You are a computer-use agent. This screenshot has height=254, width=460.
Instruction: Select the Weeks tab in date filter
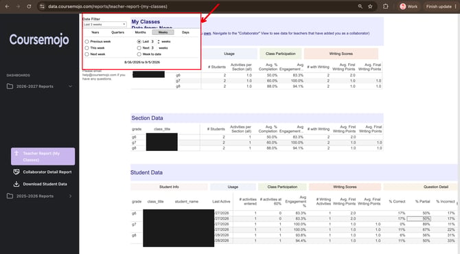(x=163, y=32)
